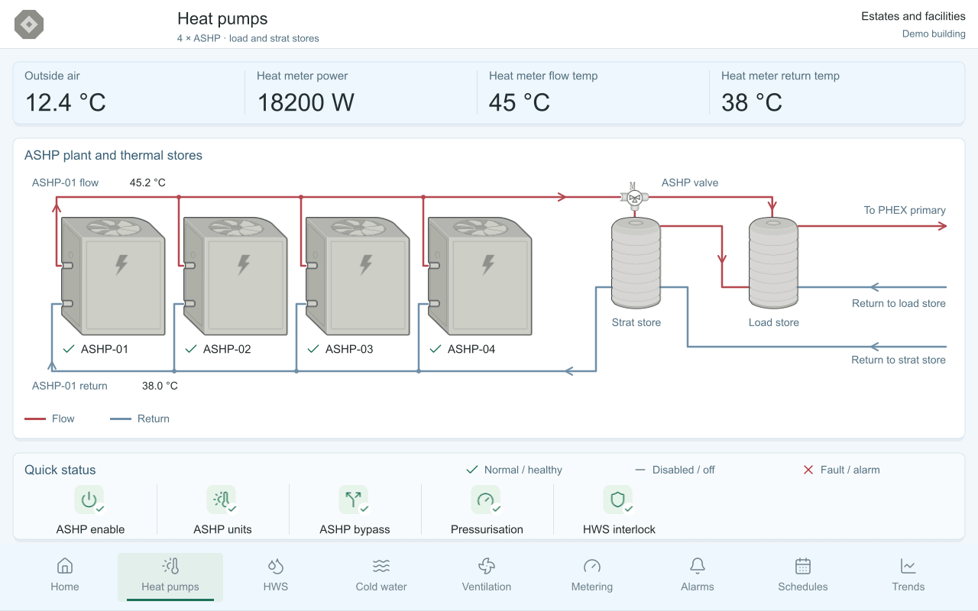Click the 'Return to strat store' label

click(x=899, y=360)
